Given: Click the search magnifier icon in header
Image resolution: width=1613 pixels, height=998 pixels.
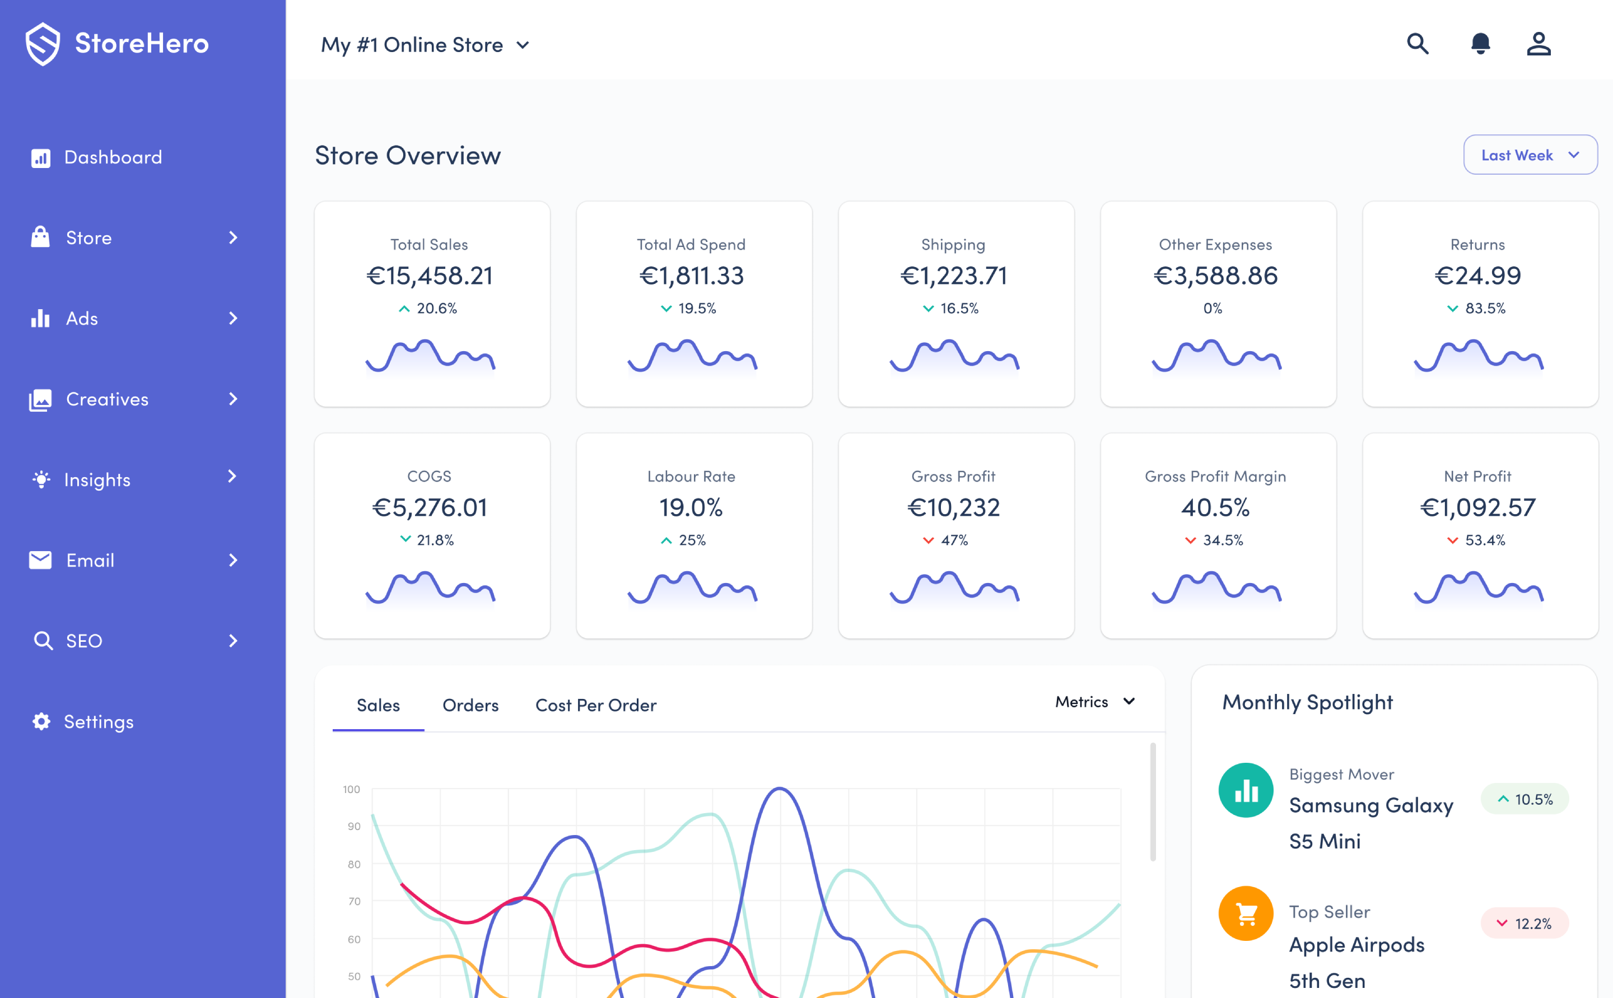Looking at the screenshot, I should [1418, 44].
